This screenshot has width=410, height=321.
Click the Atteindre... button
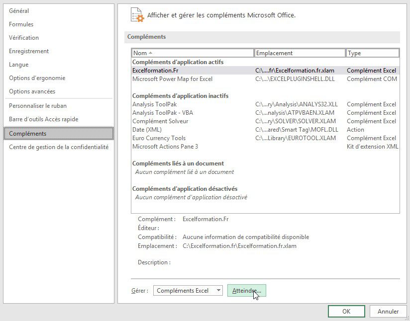click(247, 291)
